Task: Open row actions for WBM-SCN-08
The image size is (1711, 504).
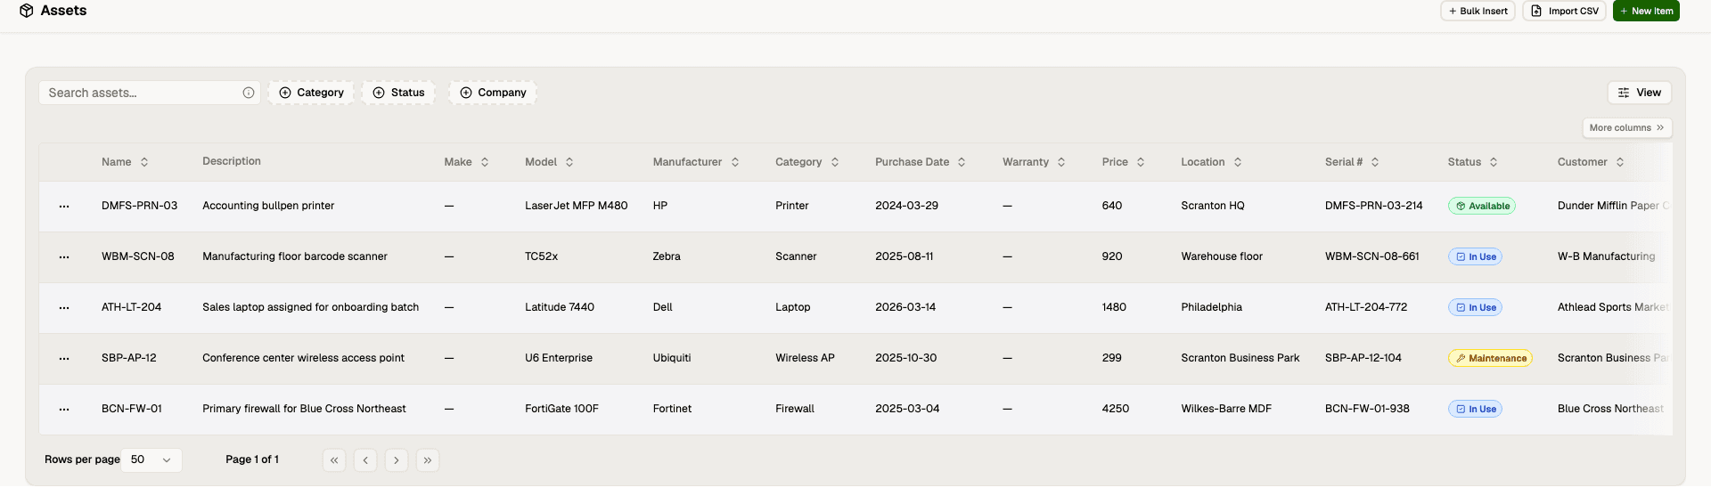Action: tap(64, 256)
